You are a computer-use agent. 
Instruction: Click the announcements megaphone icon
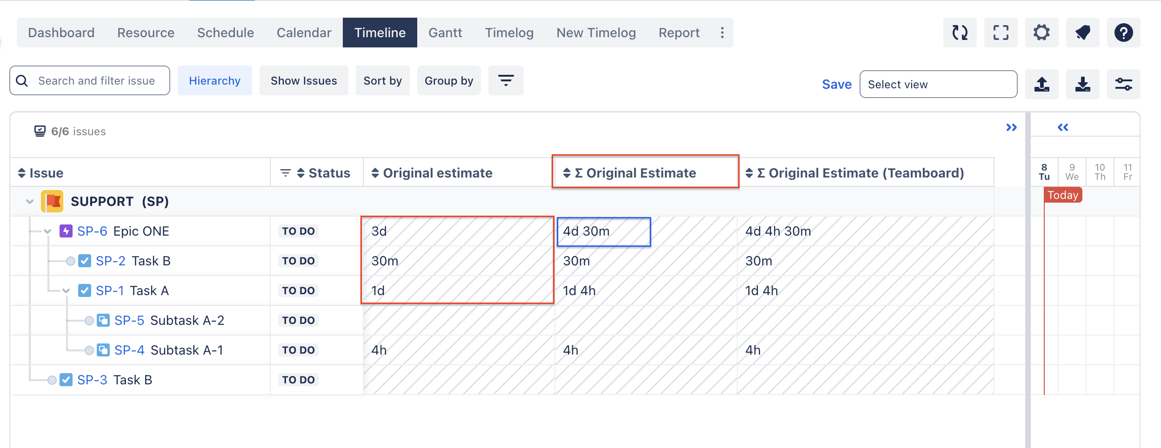pos(1082,33)
